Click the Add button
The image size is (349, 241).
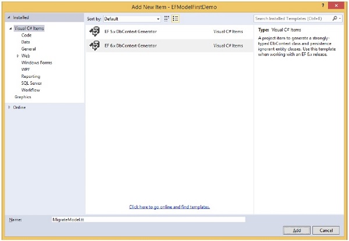(297, 231)
